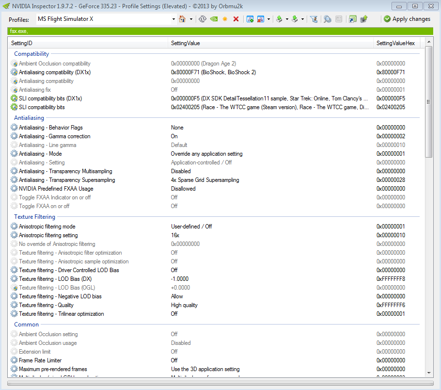Click the orange sun create profile icon
This screenshot has width=441, height=390.
coord(225,19)
